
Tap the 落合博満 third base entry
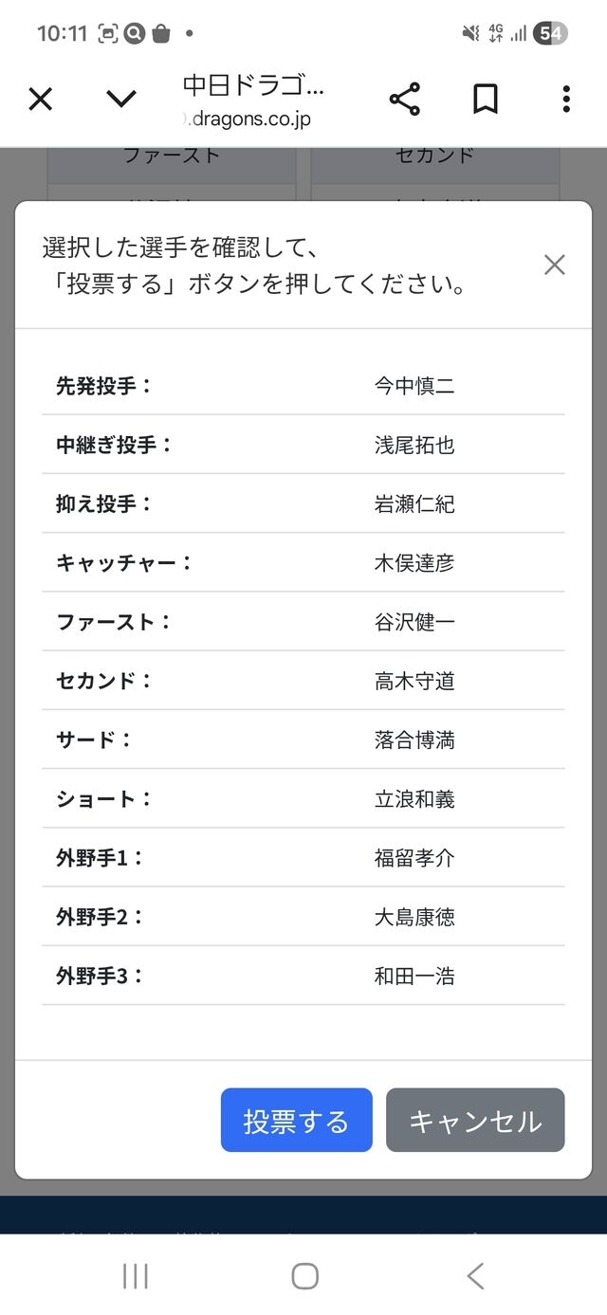[414, 740]
